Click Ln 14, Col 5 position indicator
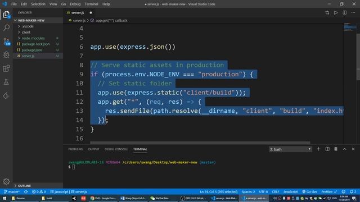 pos(219,192)
